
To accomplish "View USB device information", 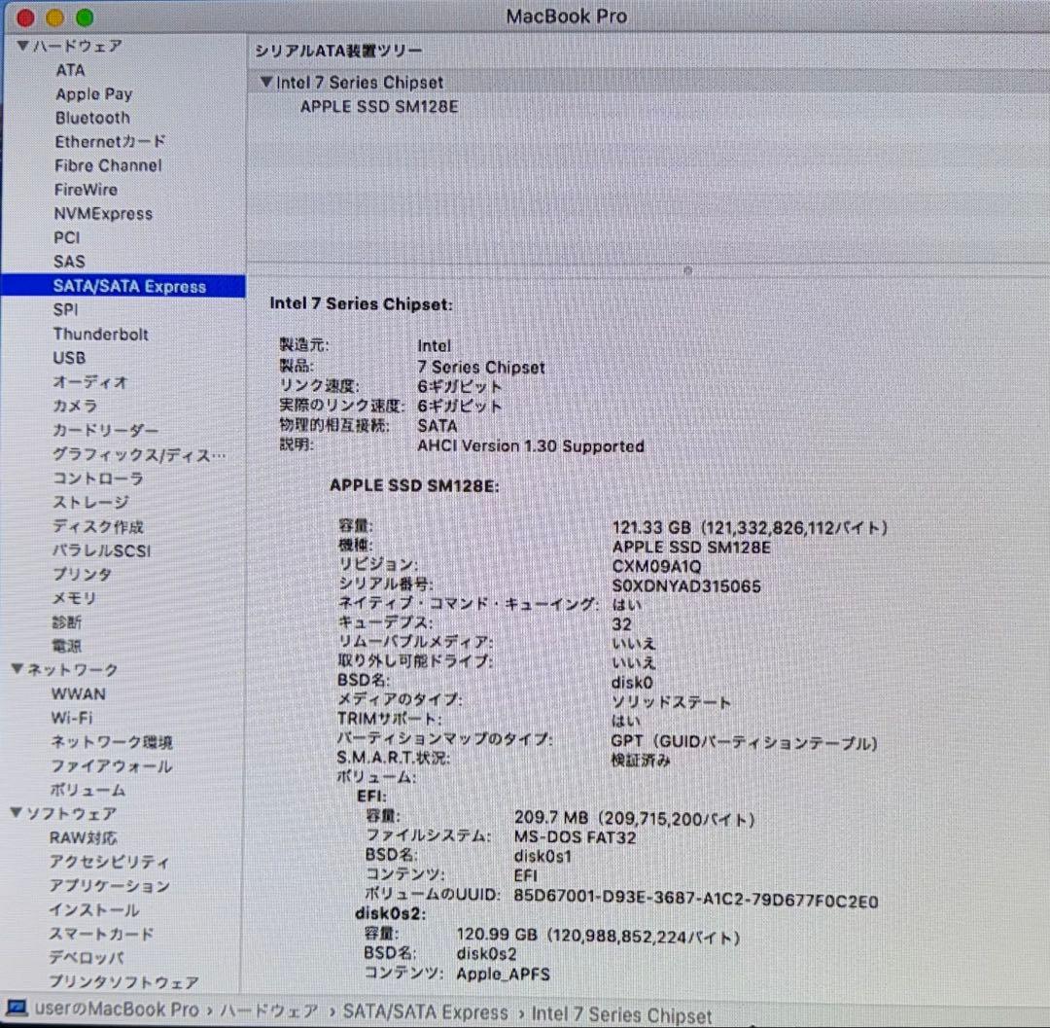I will pyautogui.click(x=68, y=358).
